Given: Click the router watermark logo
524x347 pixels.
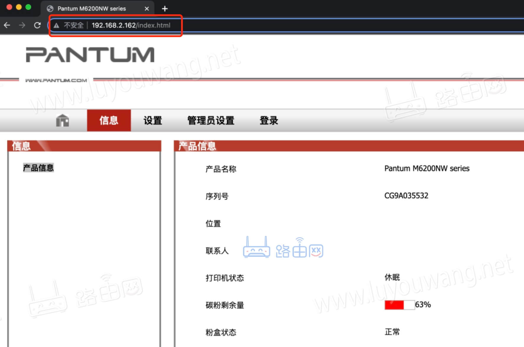Looking at the screenshot, I should (283, 248).
